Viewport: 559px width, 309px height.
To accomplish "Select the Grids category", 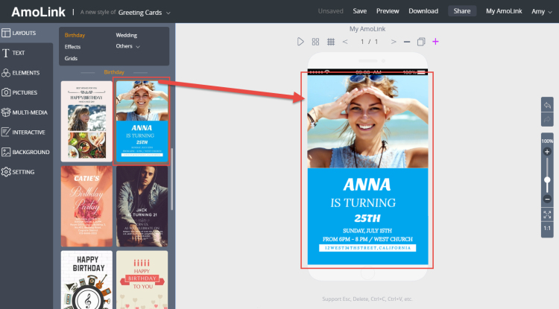I will point(71,58).
